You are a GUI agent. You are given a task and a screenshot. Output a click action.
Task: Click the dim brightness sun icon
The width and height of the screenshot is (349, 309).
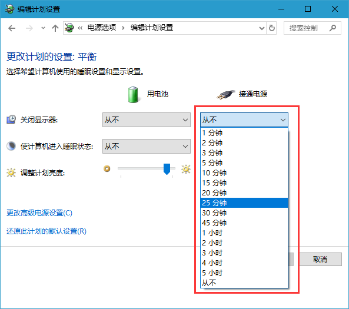pos(107,169)
